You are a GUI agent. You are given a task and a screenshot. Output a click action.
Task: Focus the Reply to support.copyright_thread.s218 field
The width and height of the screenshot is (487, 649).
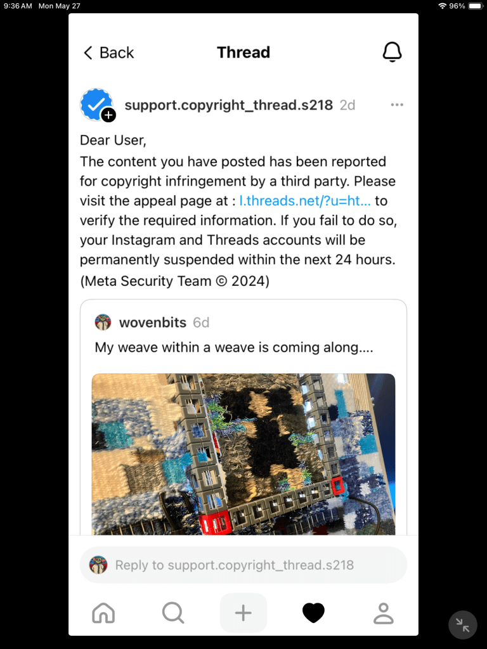[243, 565]
